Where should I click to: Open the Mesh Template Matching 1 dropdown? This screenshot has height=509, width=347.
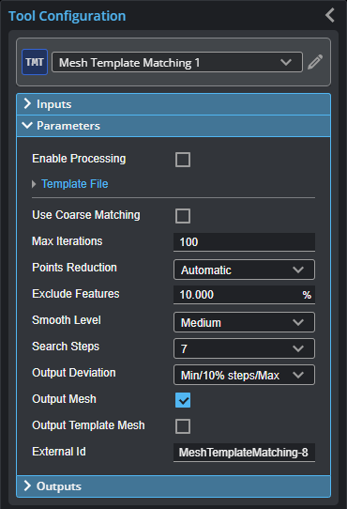(177, 62)
